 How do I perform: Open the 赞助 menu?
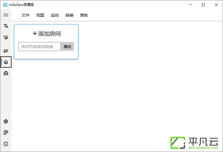pos(84,15)
